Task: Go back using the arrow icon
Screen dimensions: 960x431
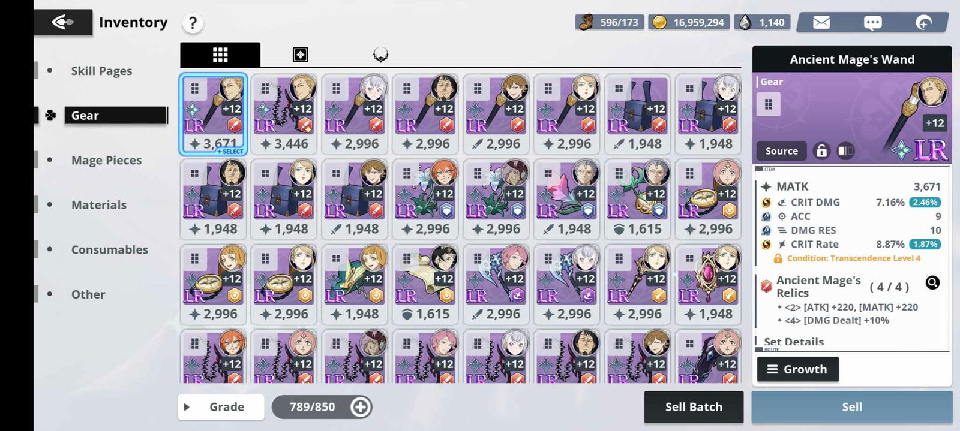Action: [63, 22]
